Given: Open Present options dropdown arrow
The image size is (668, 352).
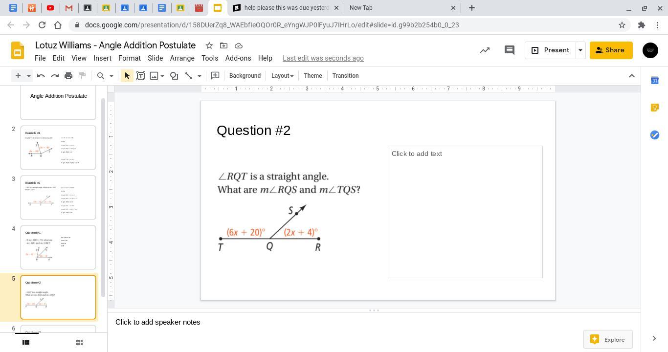Looking at the screenshot, I should point(580,50).
